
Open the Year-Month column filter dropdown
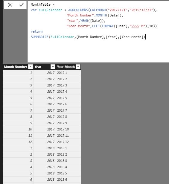(x=78, y=67)
